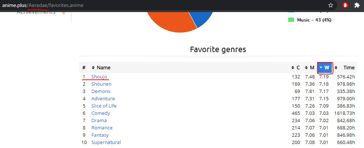Screen dimensions: 364x148
Task: Bookmark this page with the star icon
Action: pyautogui.click(x=331, y=5)
